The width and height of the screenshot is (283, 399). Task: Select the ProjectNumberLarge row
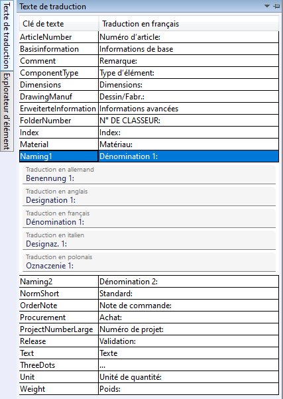click(149, 329)
